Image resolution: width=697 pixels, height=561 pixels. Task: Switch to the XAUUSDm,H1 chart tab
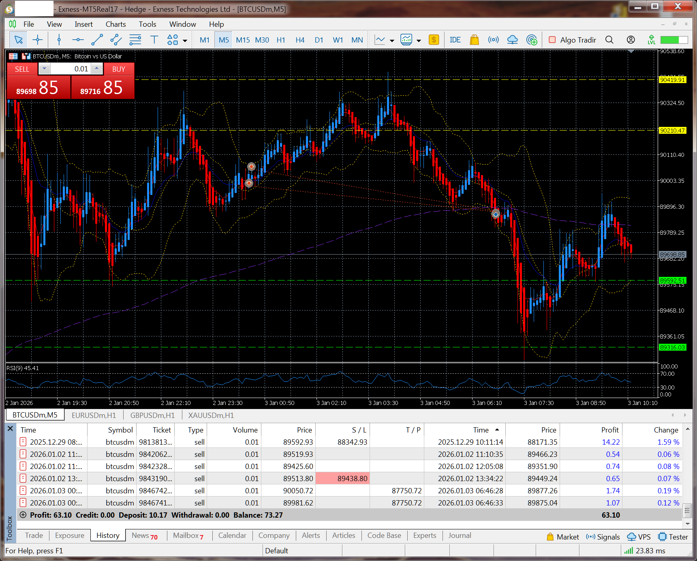click(211, 415)
